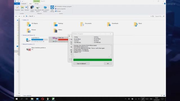Image resolution: width=180 pixels, height=101 pixels.
Task: Open the Windows Start menu
Action: (17, 99)
